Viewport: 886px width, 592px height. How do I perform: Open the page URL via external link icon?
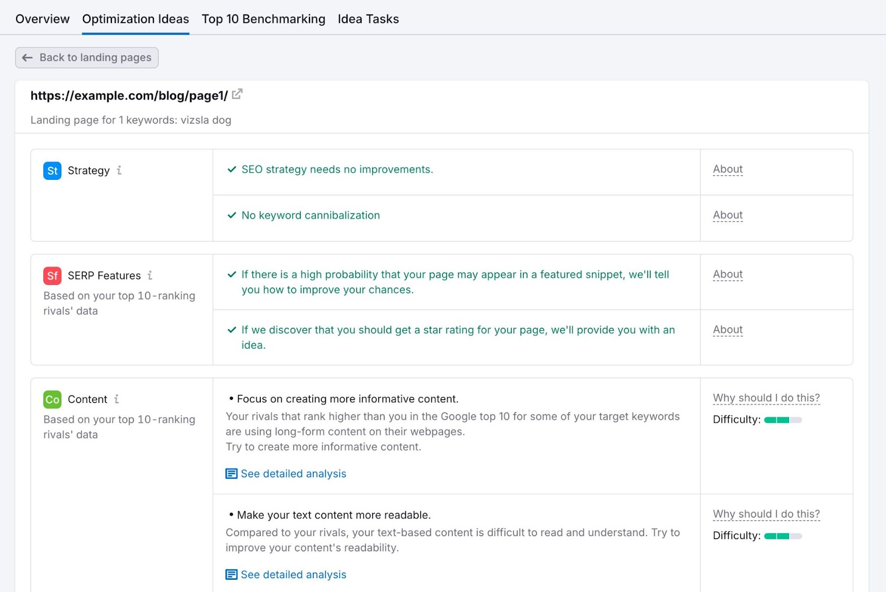pos(237,94)
